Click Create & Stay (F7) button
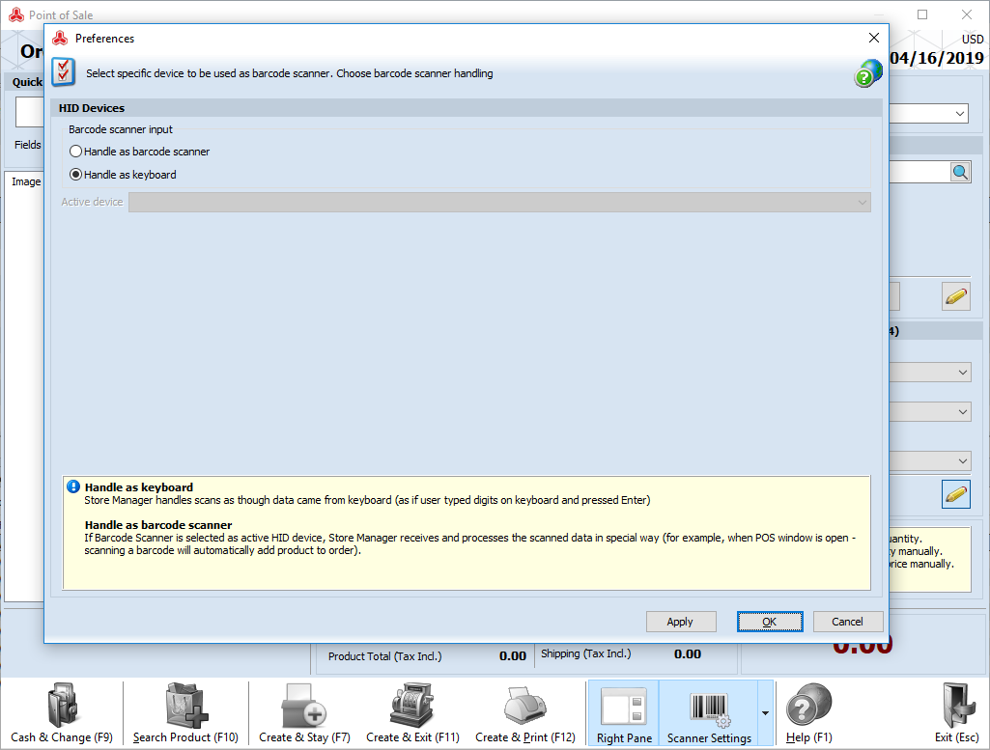This screenshot has width=990, height=750. 304,713
